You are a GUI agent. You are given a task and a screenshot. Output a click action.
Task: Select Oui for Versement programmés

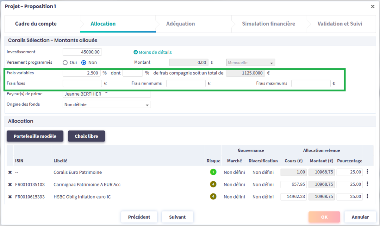pos(65,63)
